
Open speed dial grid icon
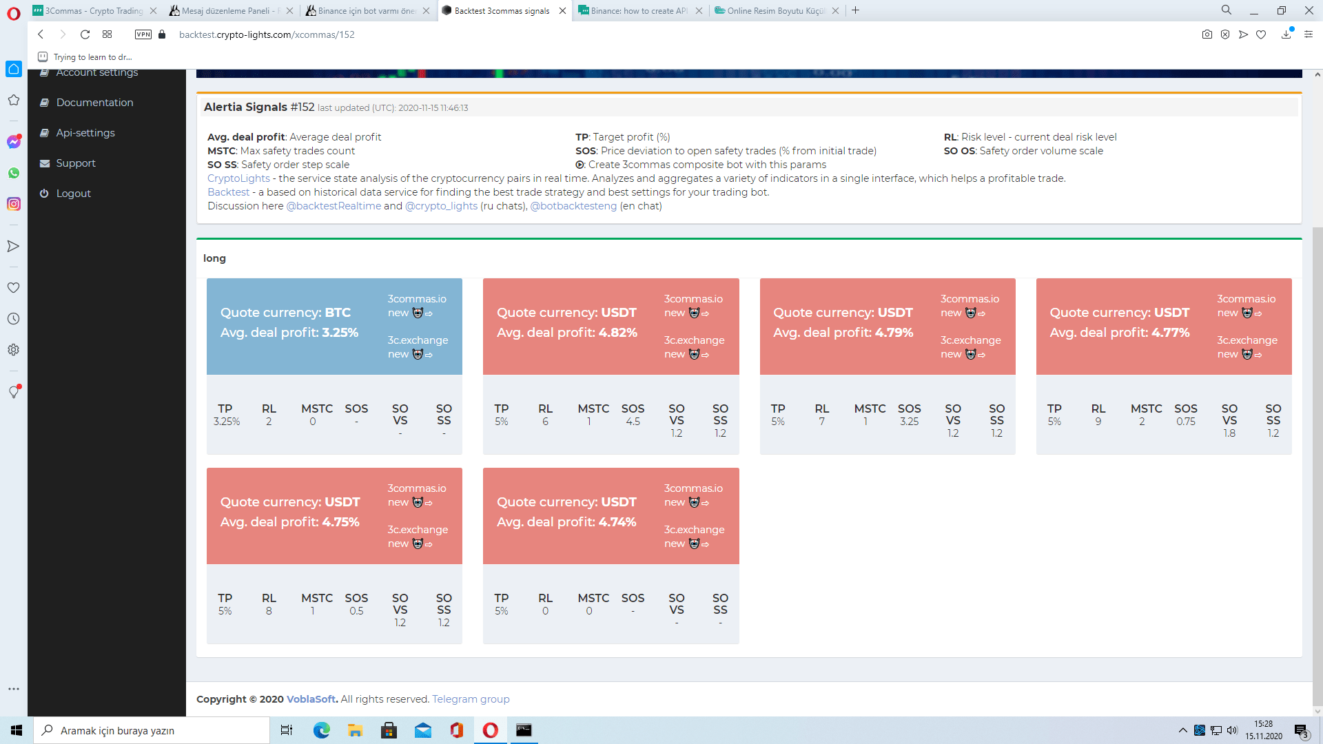pyautogui.click(x=107, y=34)
